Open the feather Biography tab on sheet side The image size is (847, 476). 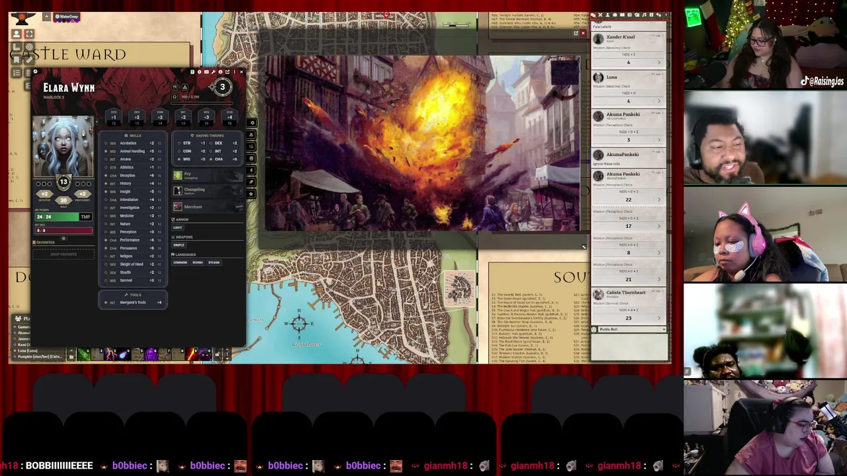point(251,182)
